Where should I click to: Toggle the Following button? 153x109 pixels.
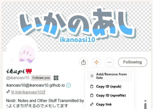click(x=132, y=62)
